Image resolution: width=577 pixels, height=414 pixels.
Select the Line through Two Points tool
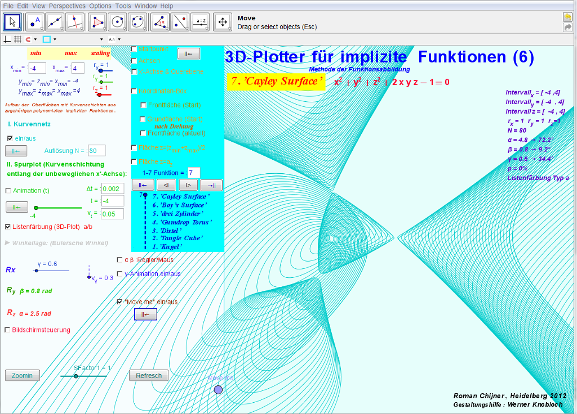click(55, 22)
